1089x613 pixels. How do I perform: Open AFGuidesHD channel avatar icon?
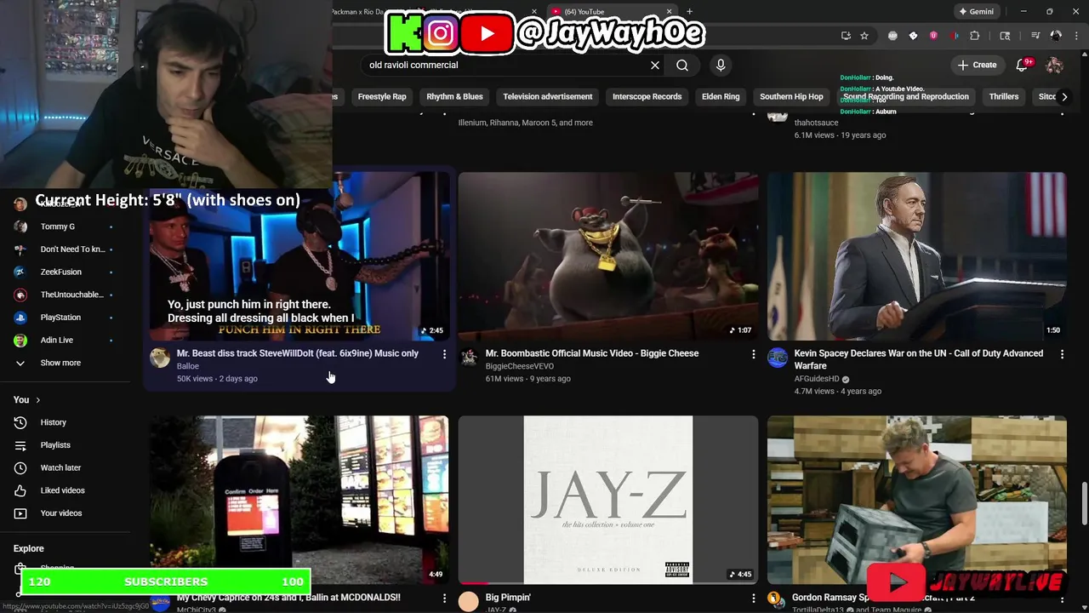[778, 358]
